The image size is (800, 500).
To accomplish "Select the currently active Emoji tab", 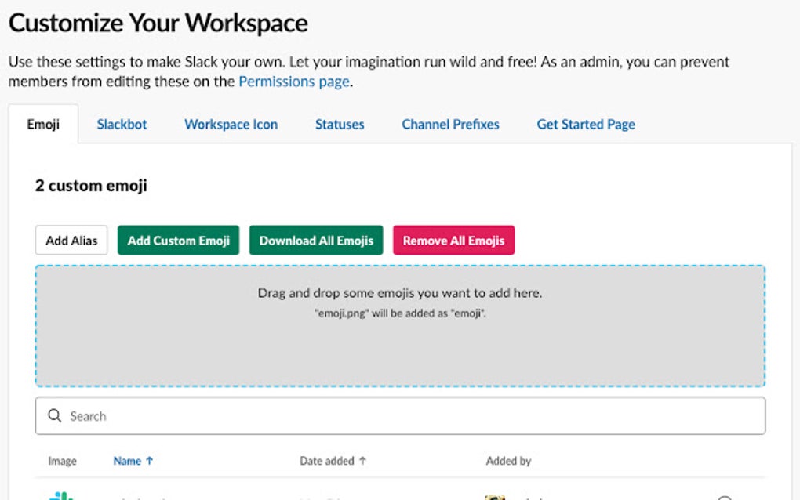I will (43, 124).
